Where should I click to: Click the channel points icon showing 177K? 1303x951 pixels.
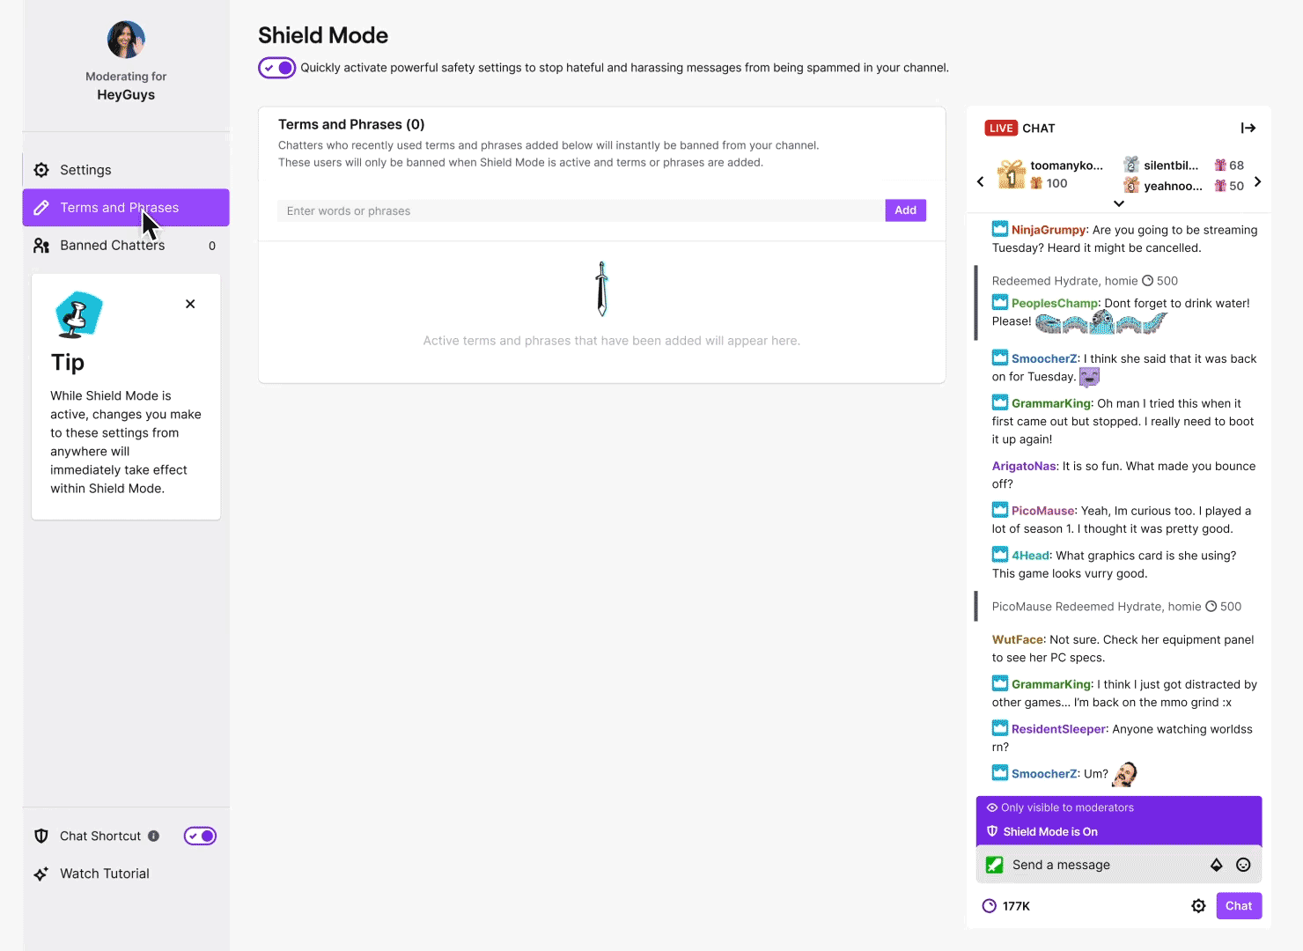(x=990, y=906)
